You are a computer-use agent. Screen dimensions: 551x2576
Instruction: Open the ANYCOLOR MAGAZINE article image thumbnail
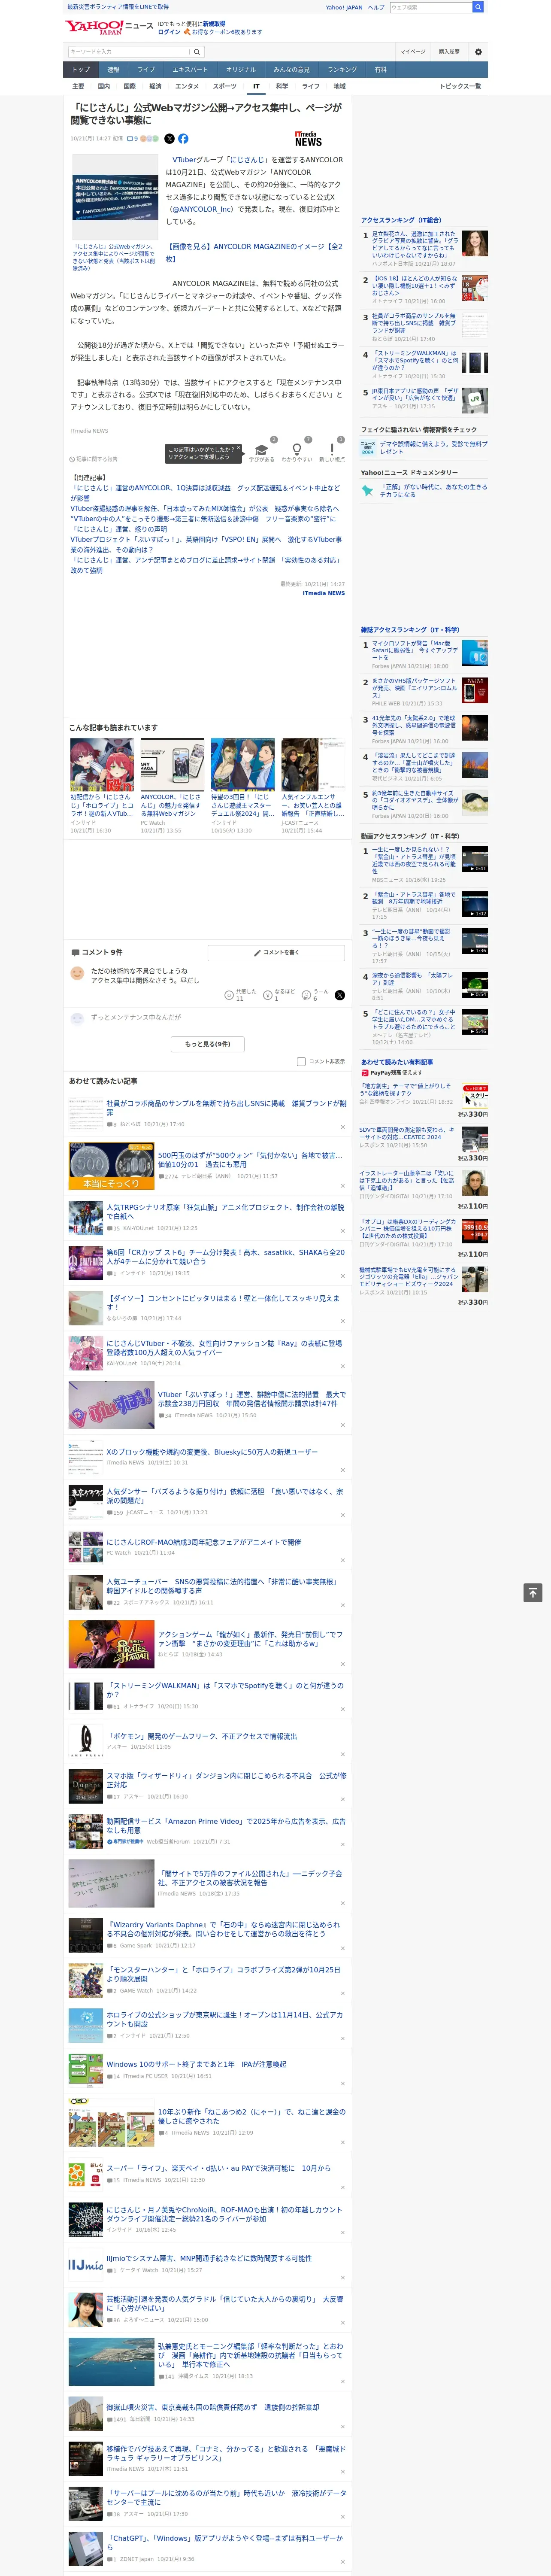115,197
